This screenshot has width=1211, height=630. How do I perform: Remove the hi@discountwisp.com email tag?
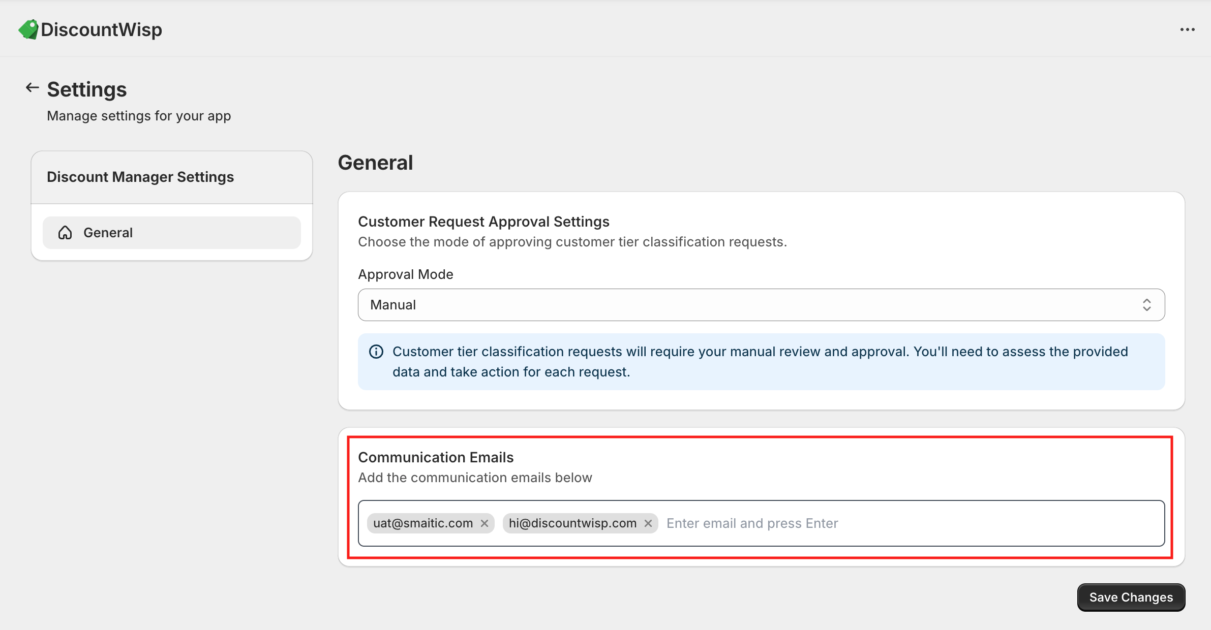click(x=648, y=523)
